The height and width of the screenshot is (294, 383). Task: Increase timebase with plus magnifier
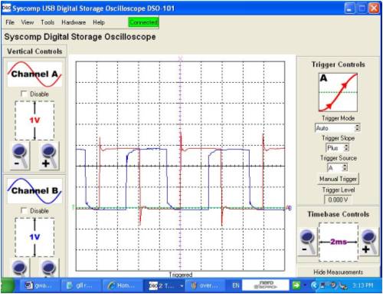pos(368,242)
